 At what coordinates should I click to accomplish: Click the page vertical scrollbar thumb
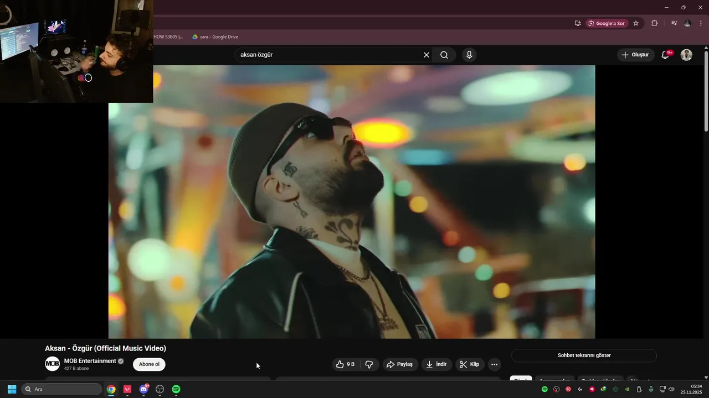[706, 91]
